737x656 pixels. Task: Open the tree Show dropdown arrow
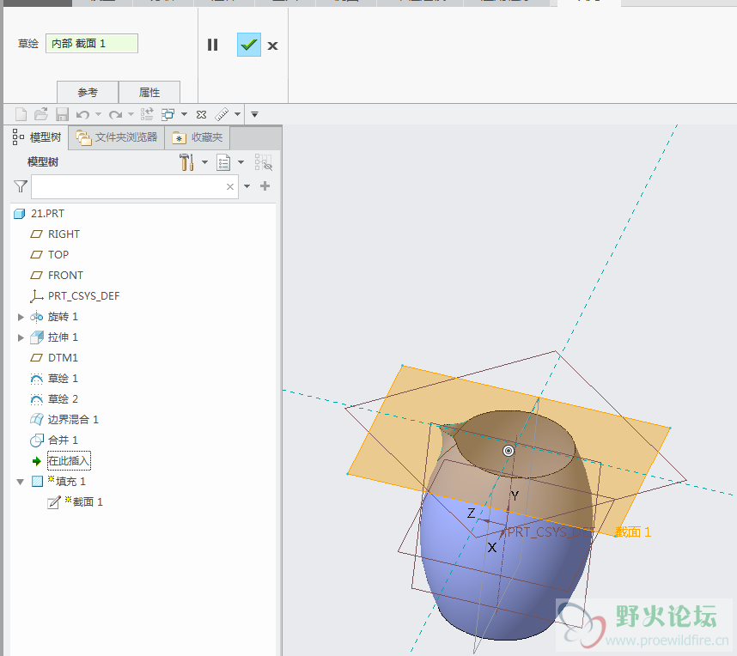pos(241,162)
